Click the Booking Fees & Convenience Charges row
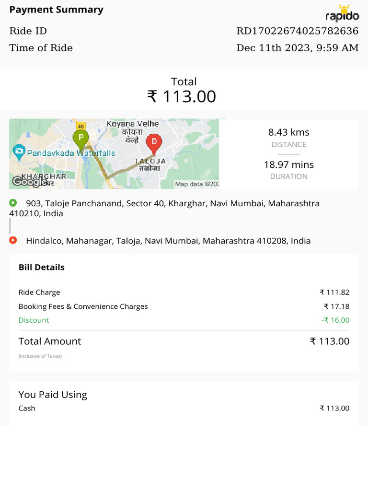The width and height of the screenshot is (368, 491). (83, 306)
